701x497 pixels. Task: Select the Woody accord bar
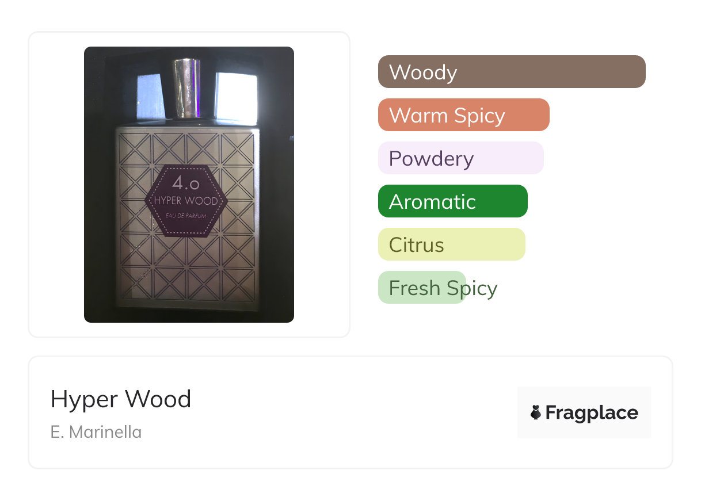pyautogui.click(x=512, y=72)
